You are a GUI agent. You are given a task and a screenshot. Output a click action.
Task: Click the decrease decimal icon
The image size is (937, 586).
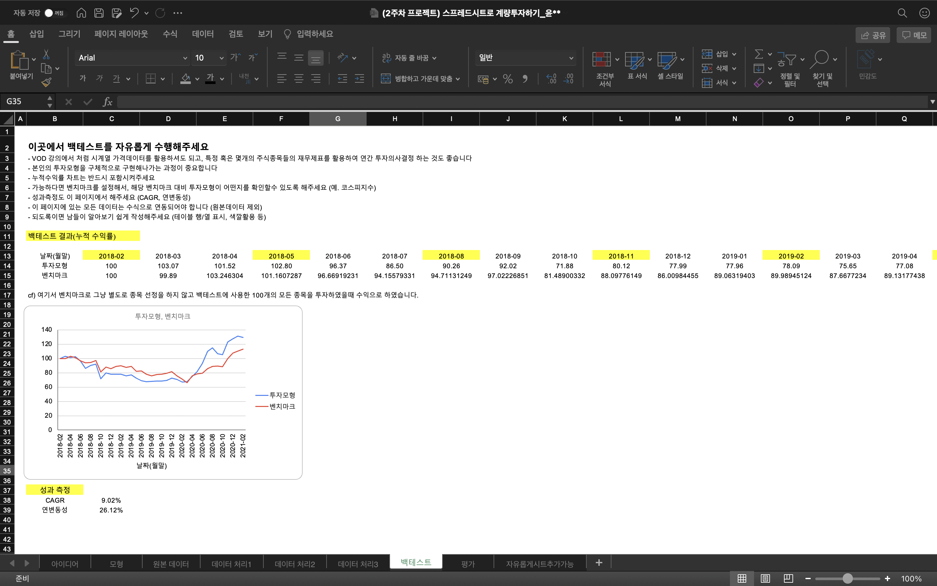(x=568, y=79)
